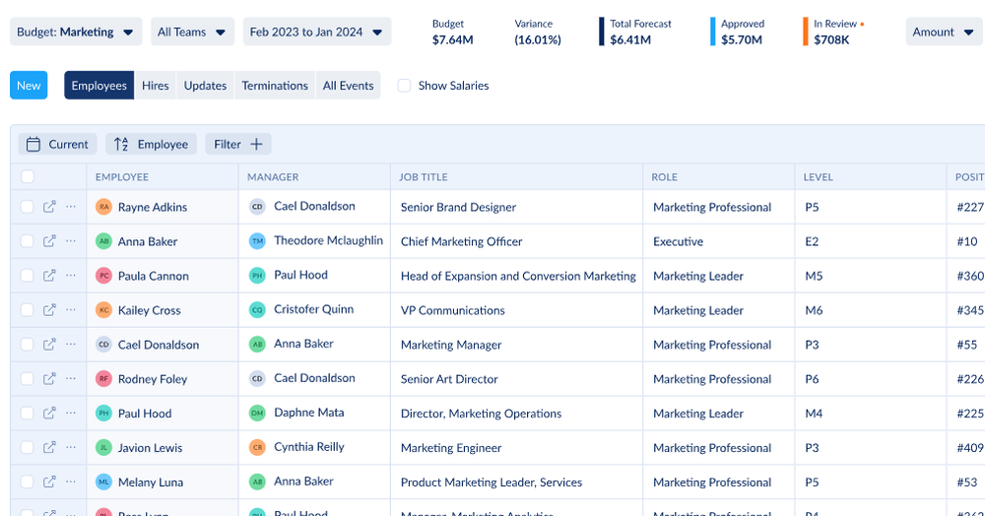The height and width of the screenshot is (516, 985).
Task: Select the Paul Hood row checkbox
Action: [27, 413]
